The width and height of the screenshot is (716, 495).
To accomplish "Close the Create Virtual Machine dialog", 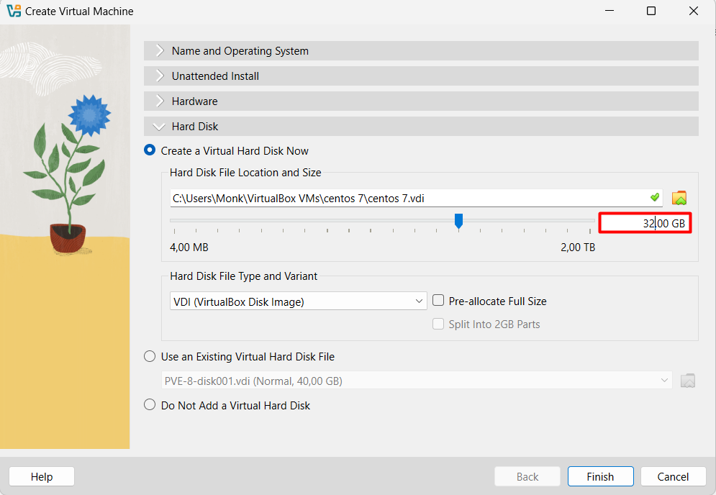I will (x=694, y=12).
